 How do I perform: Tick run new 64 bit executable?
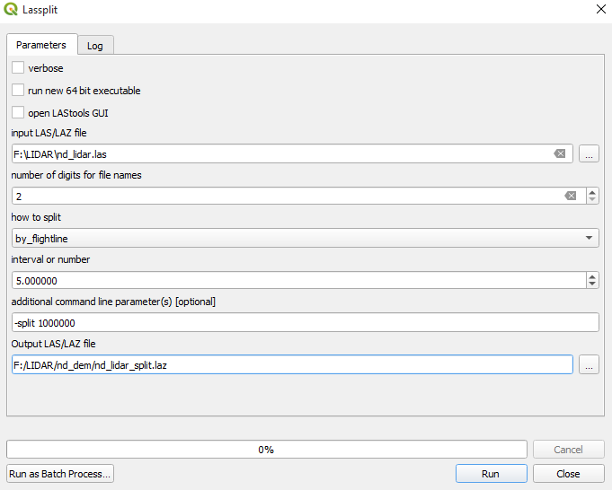pos(18,90)
